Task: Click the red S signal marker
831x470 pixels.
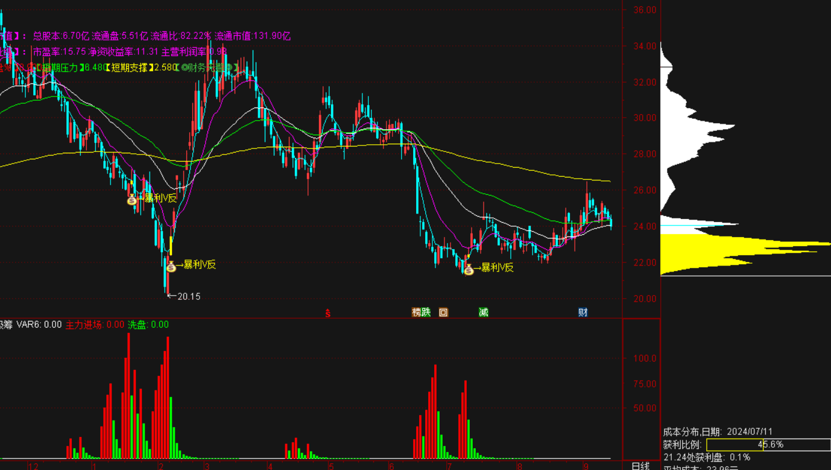Action: pyautogui.click(x=328, y=313)
